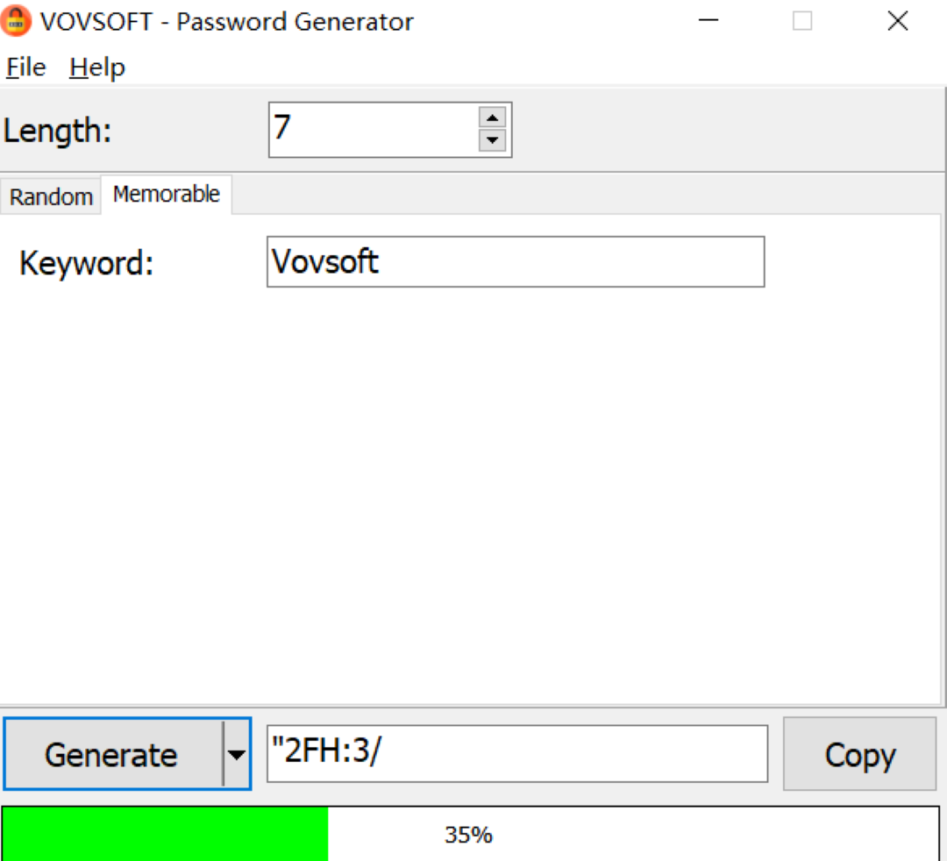Open the Generate options dropdown arrow
This screenshot has height=861, width=947.
tap(238, 754)
